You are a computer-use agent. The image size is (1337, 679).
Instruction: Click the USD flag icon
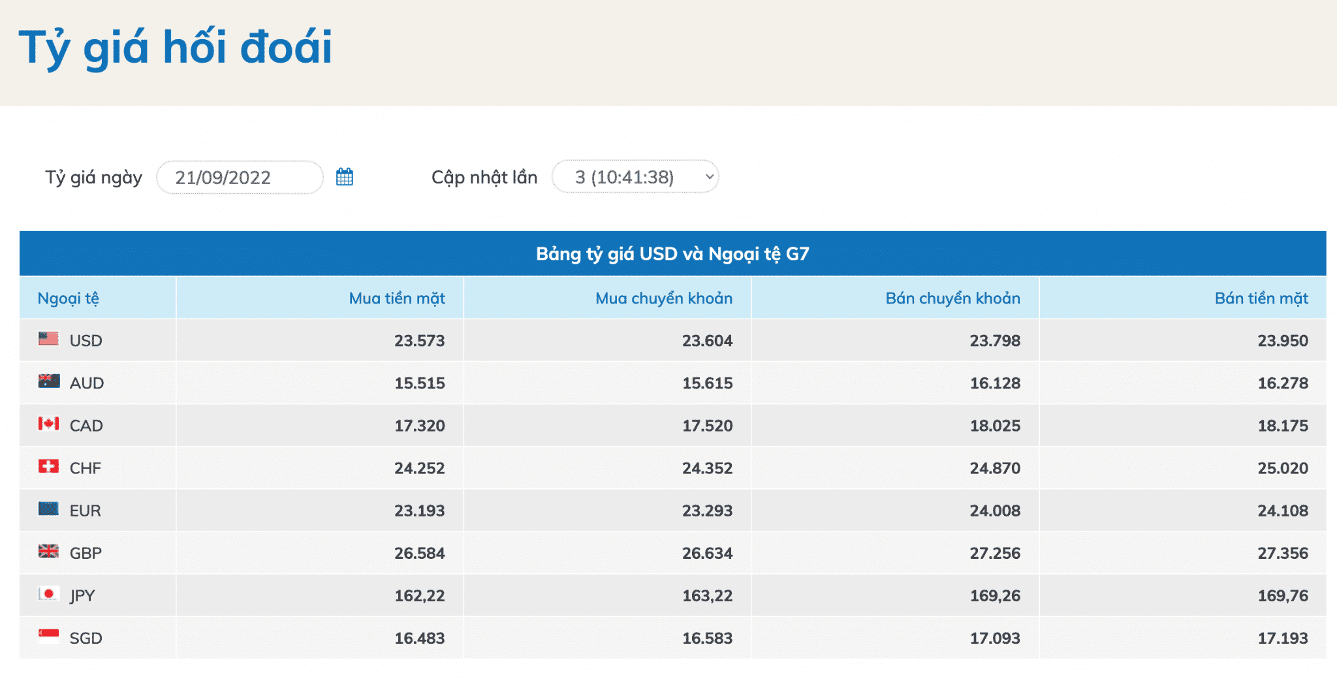[48, 339]
